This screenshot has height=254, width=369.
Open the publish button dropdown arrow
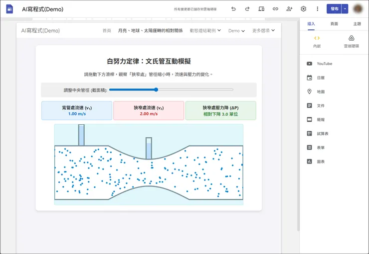(345, 9)
